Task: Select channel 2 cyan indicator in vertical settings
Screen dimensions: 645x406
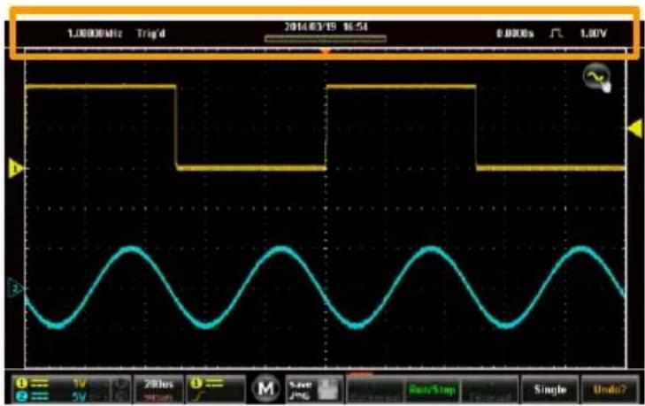Action: point(21,395)
